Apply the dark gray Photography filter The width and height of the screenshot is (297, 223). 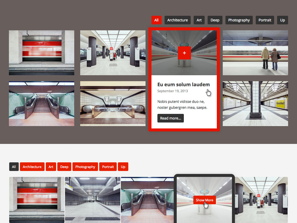[x=239, y=20]
